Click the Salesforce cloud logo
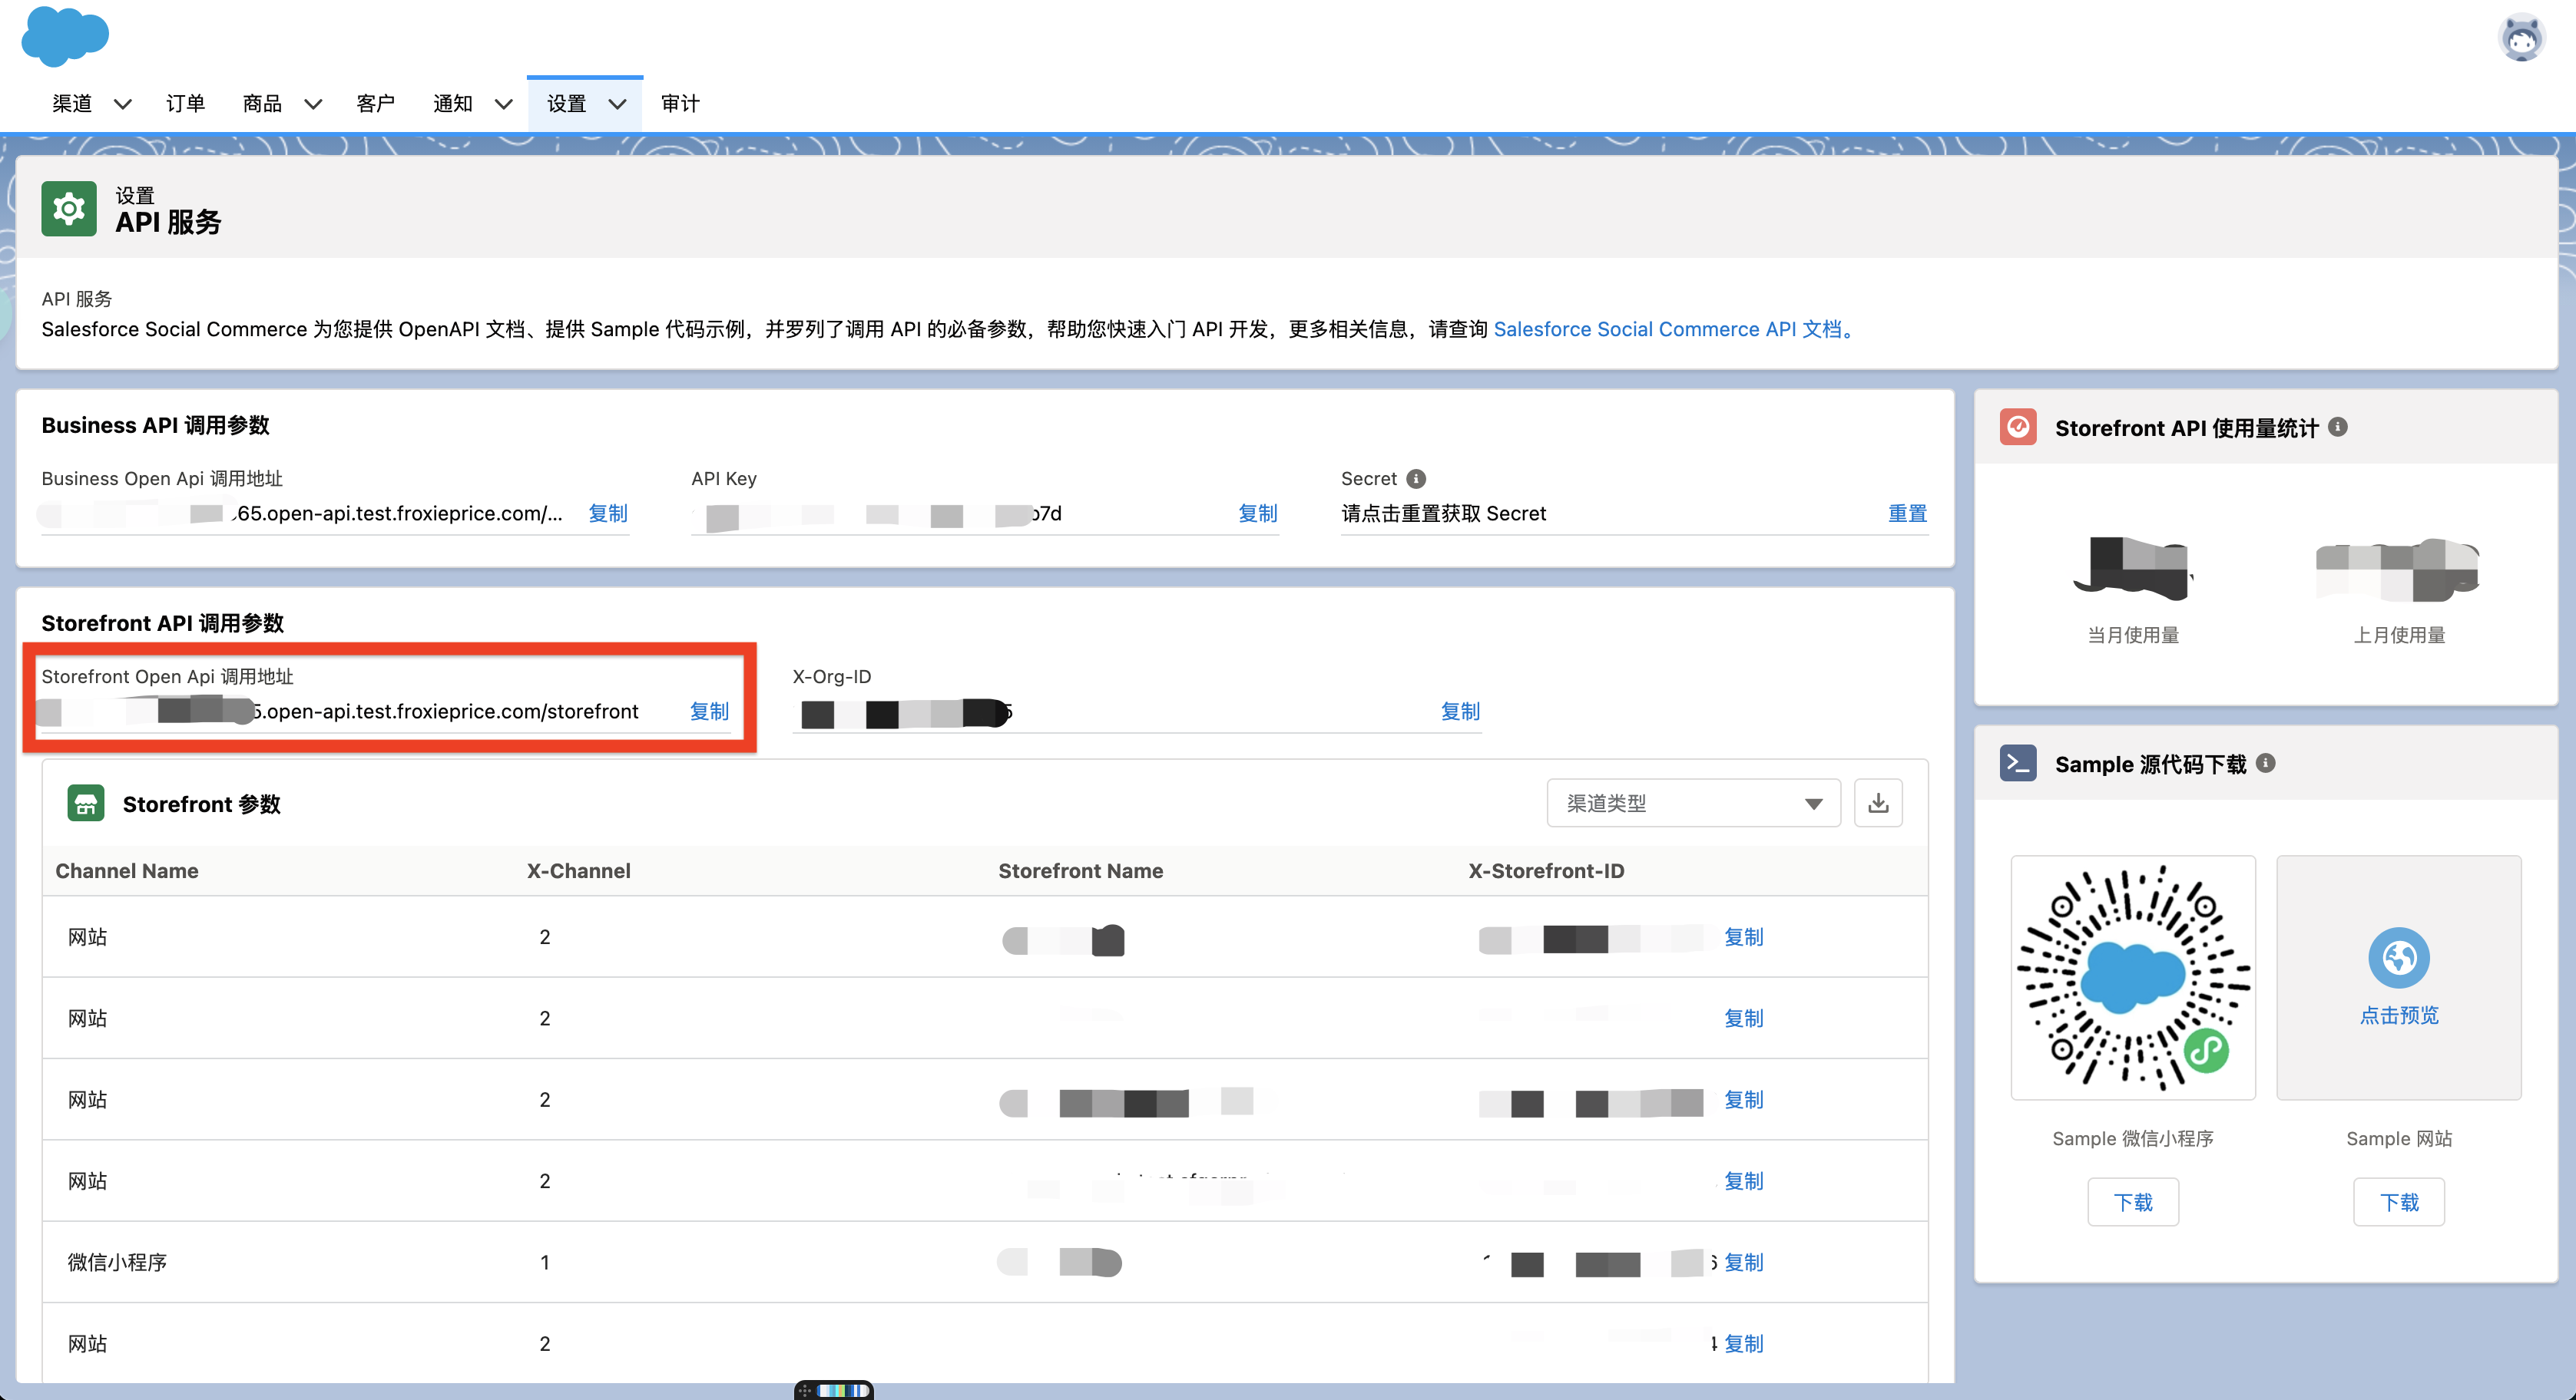 [65, 36]
